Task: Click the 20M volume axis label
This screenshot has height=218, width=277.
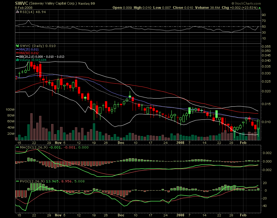Action: 11,133
